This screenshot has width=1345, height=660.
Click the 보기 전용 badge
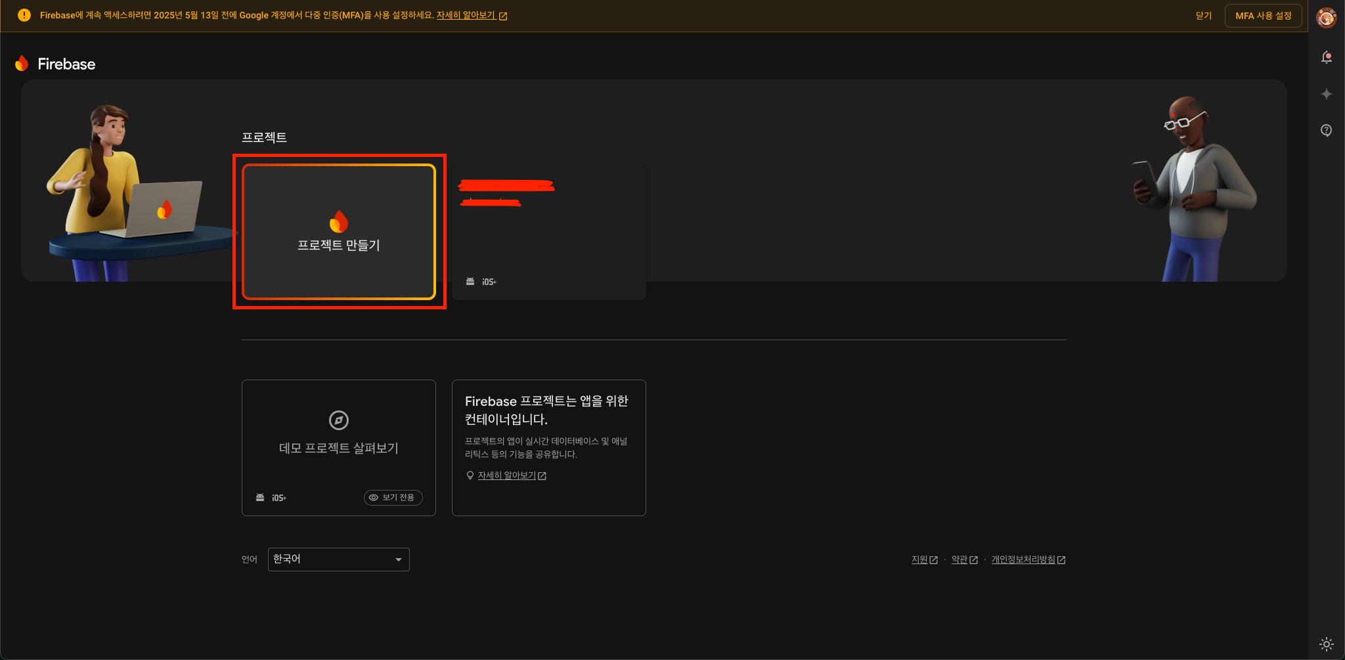pos(393,497)
